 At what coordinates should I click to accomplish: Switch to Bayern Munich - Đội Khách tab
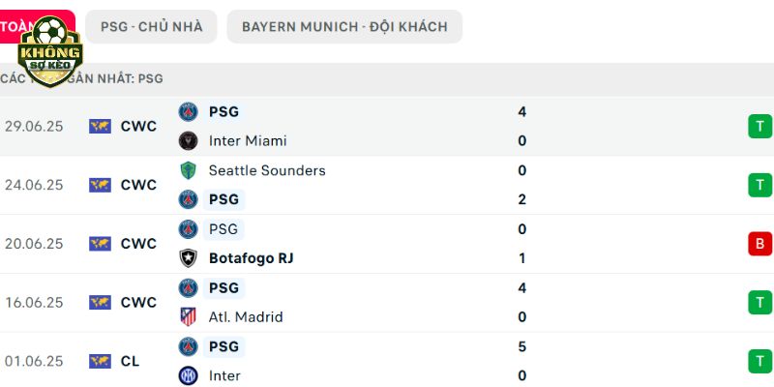coord(344,27)
